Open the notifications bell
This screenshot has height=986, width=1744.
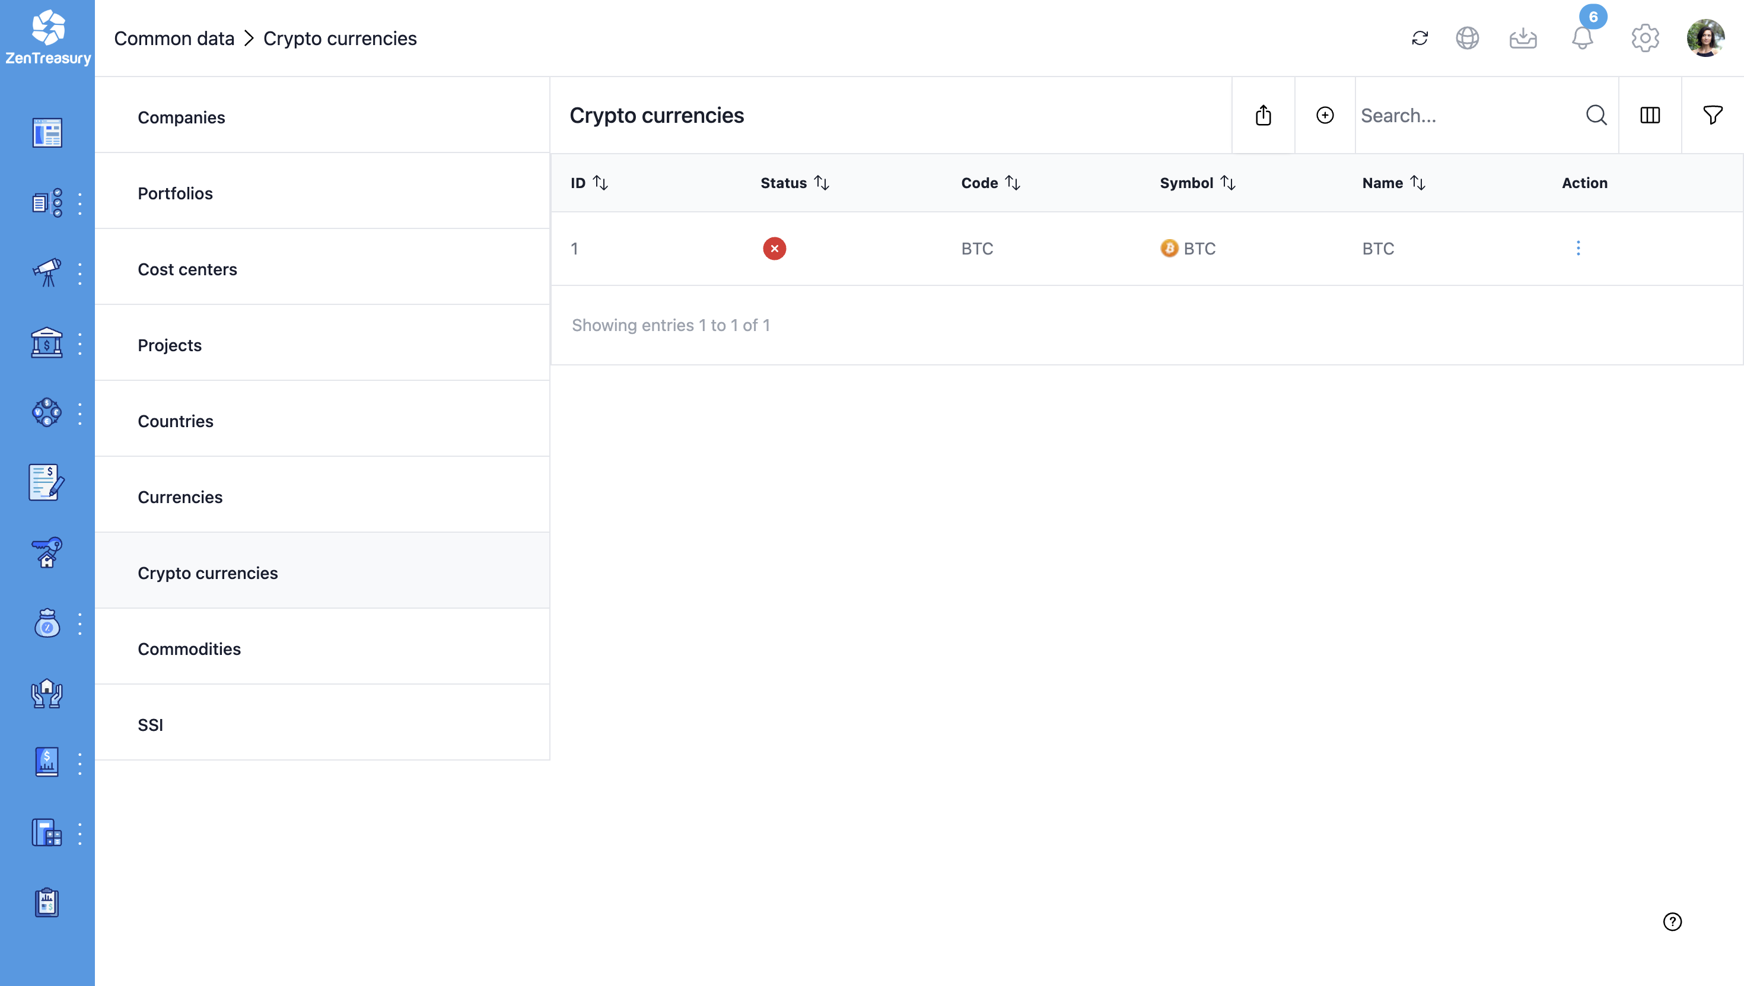point(1582,38)
